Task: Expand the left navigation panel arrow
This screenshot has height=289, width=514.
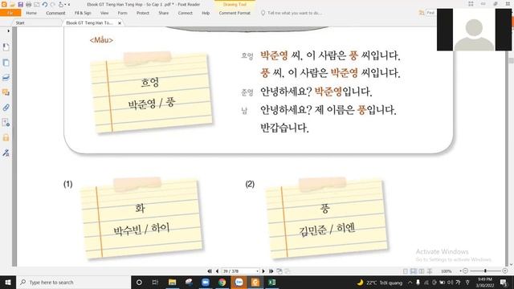Action: (8, 31)
